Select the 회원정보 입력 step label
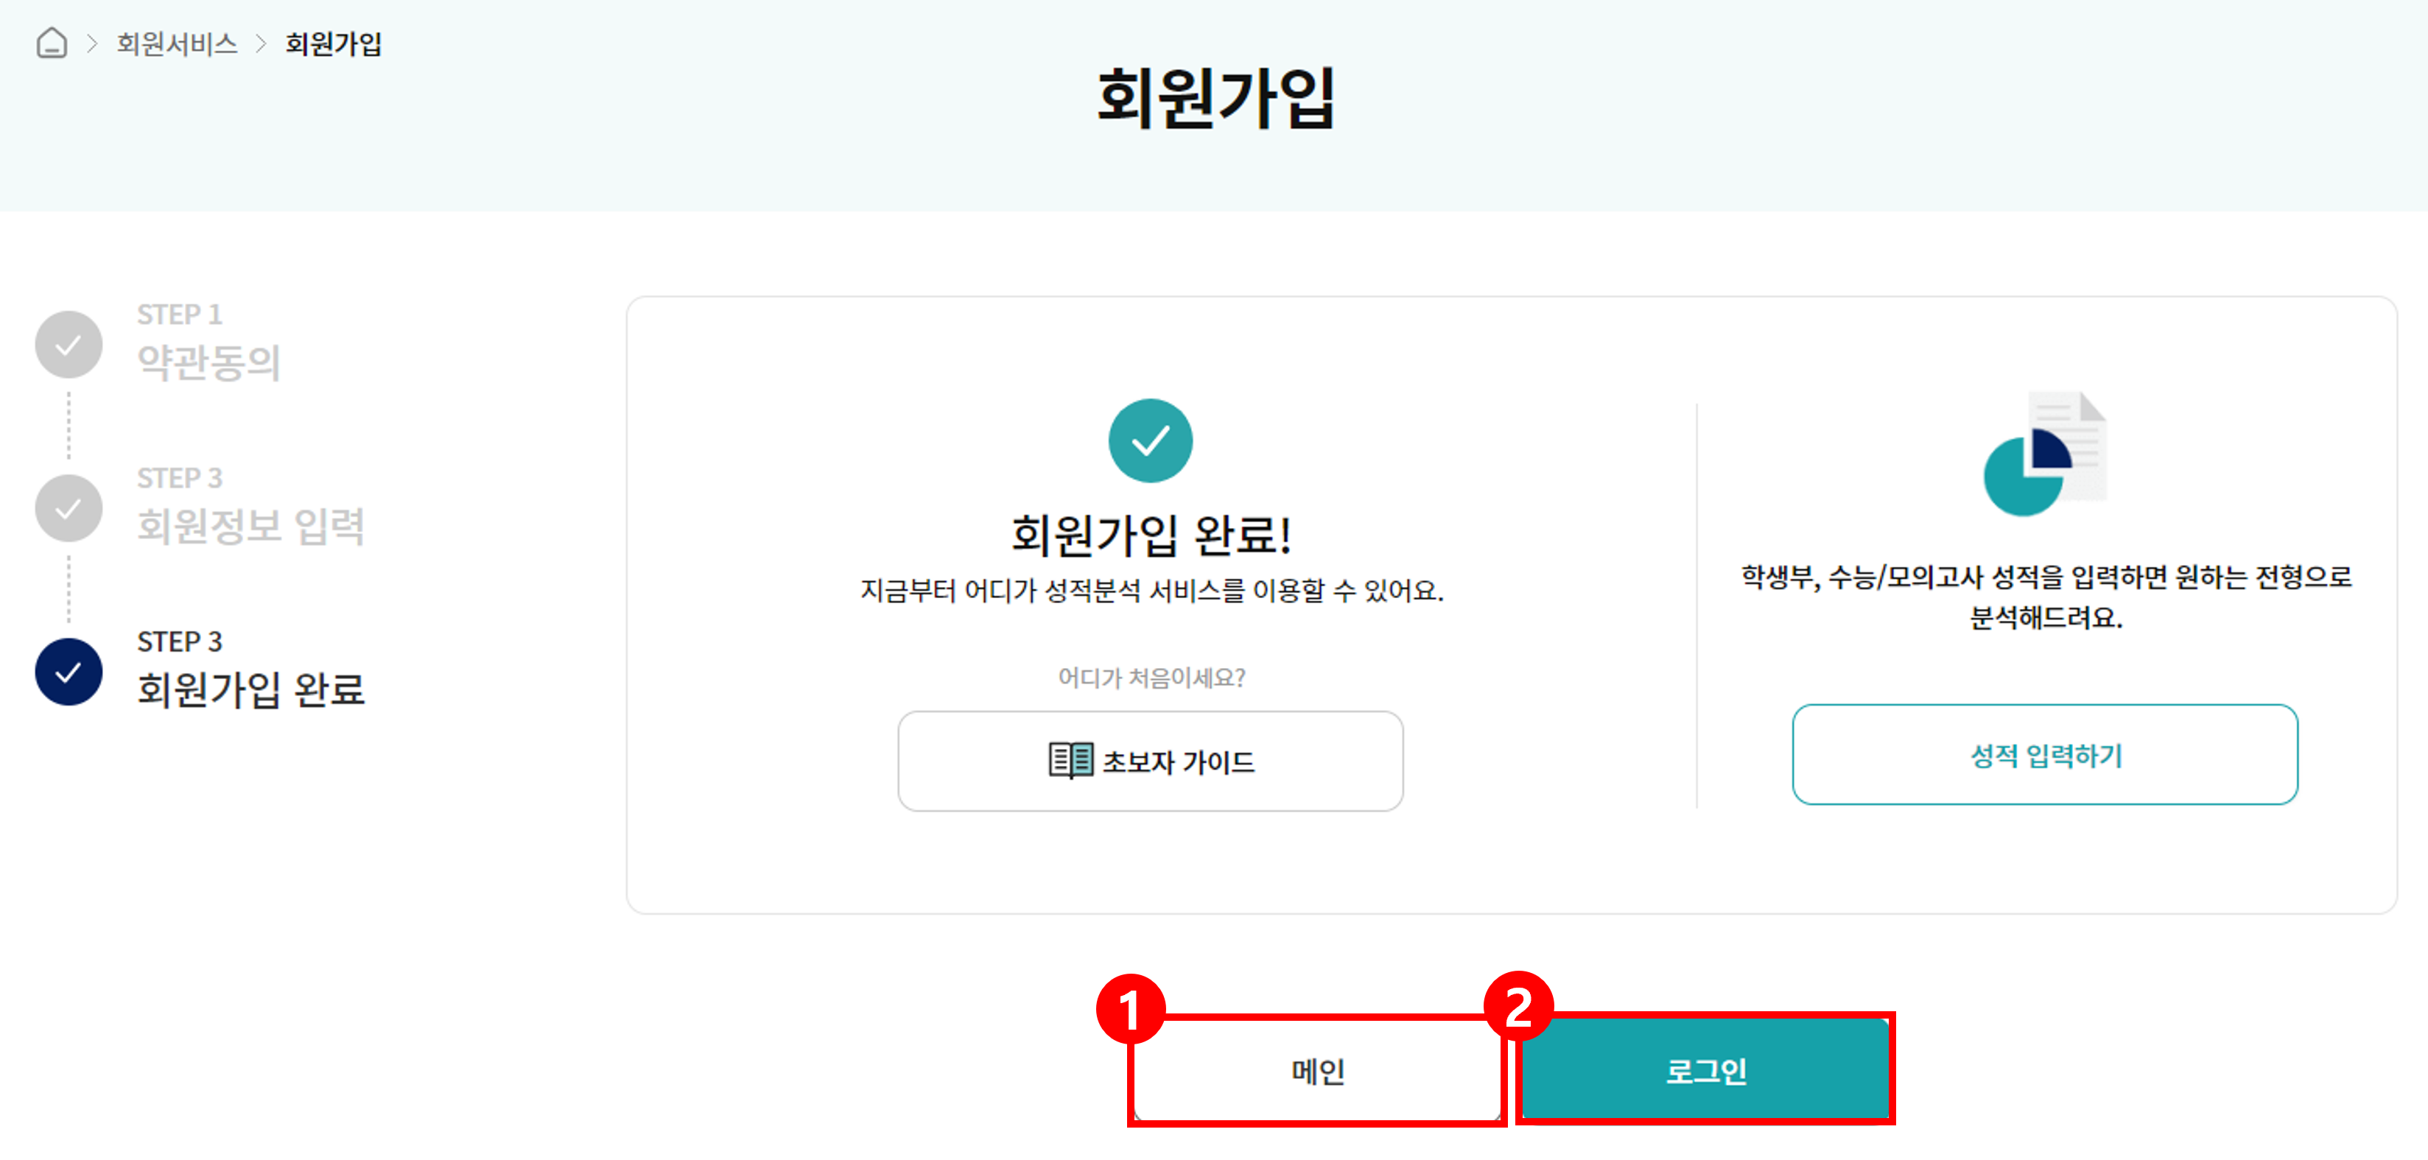 250,526
